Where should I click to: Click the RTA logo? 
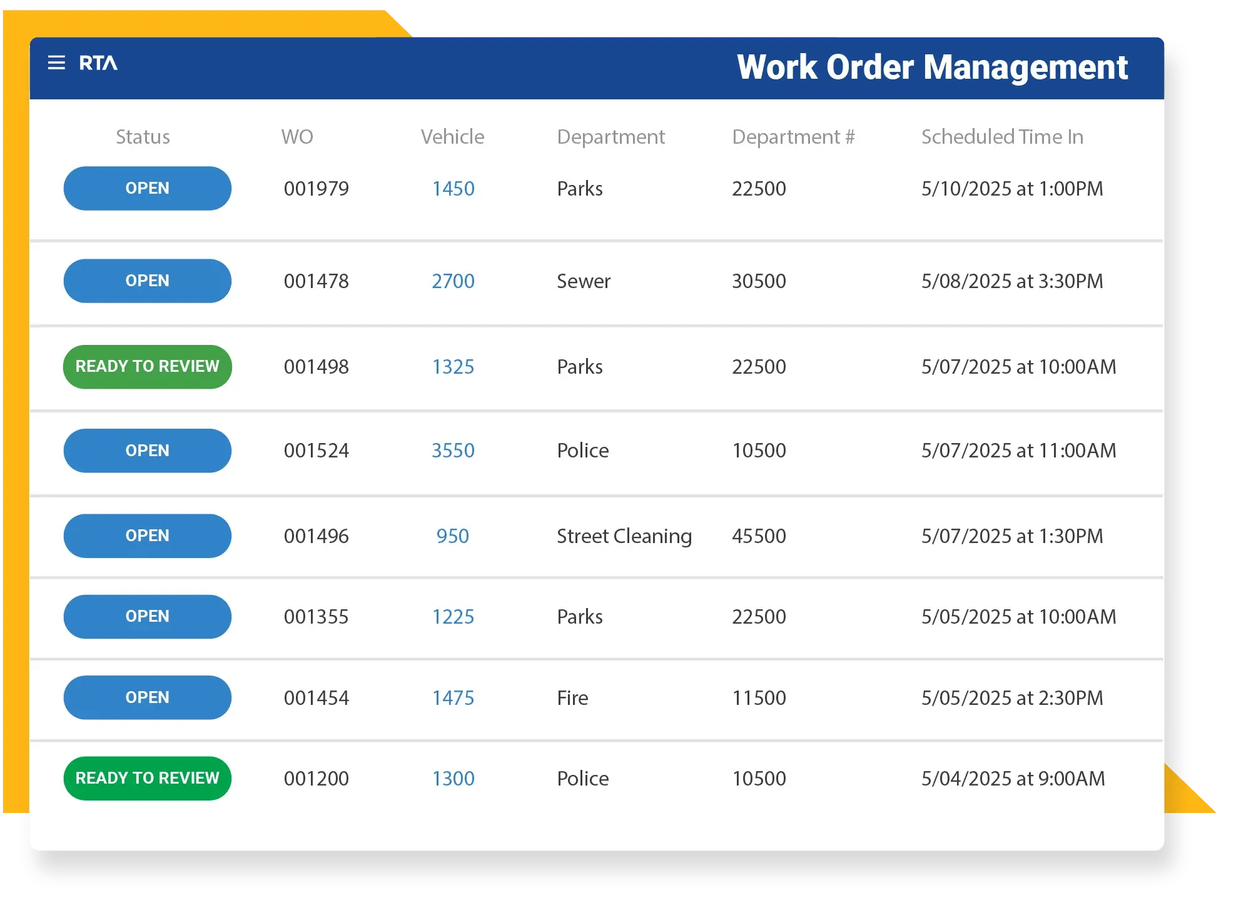point(98,63)
